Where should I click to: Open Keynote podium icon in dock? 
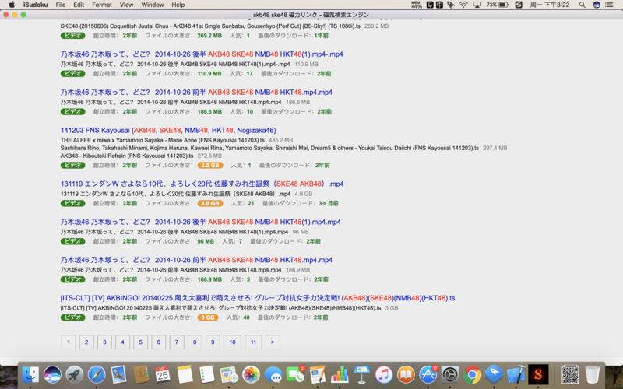coord(361,374)
